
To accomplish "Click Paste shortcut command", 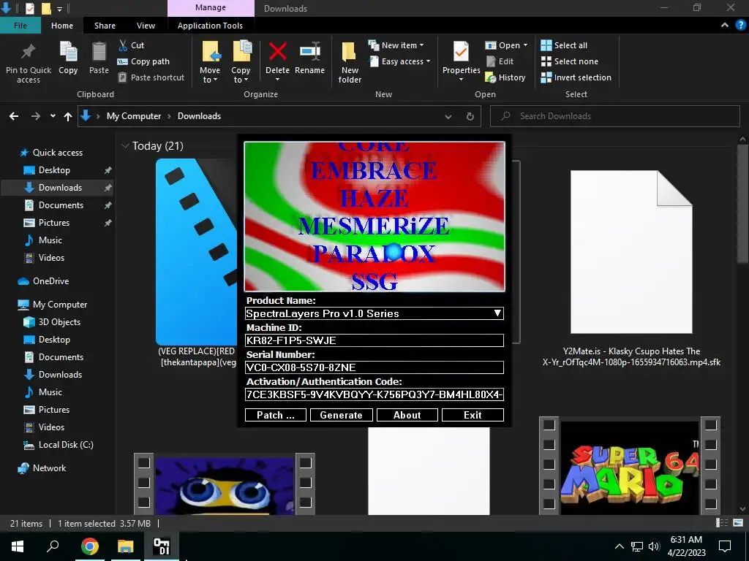I will coord(151,77).
